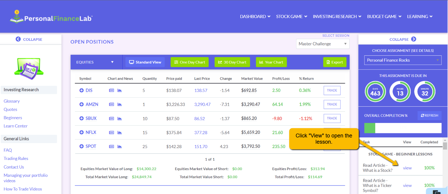This screenshot has width=448, height=194.
Task: Open How To Trade Videos link
Action: (x=23, y=189)
